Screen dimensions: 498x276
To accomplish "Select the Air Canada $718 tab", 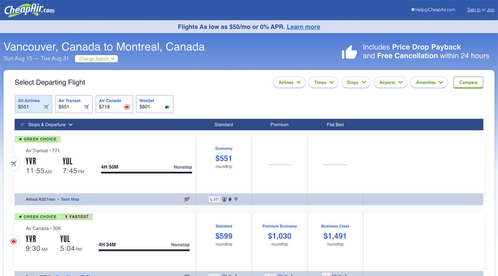I will pos(114,104).
